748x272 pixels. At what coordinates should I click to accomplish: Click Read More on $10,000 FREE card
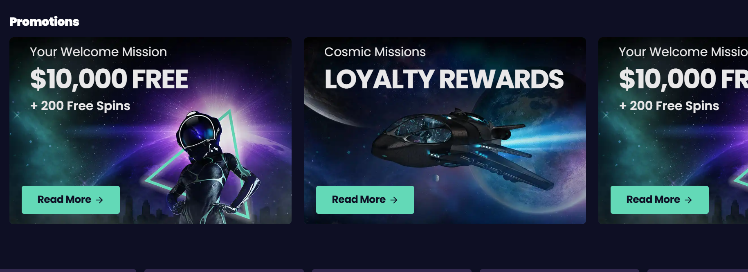tap(71, 200)
